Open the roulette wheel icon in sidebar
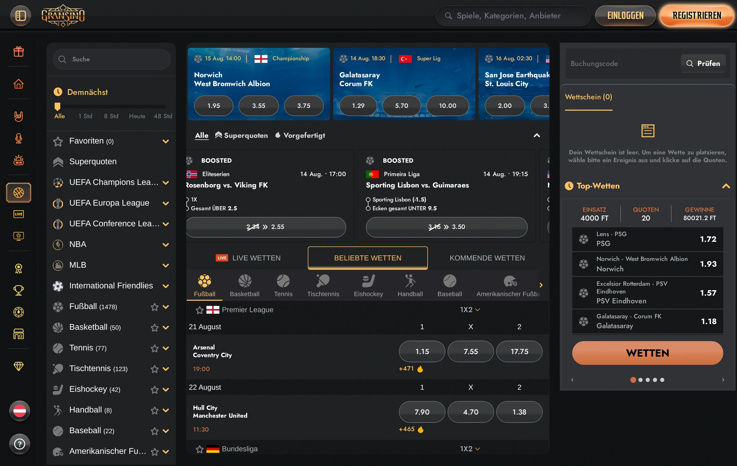The width and height of the screenshot is (737, 466). [x=19, y=312]
